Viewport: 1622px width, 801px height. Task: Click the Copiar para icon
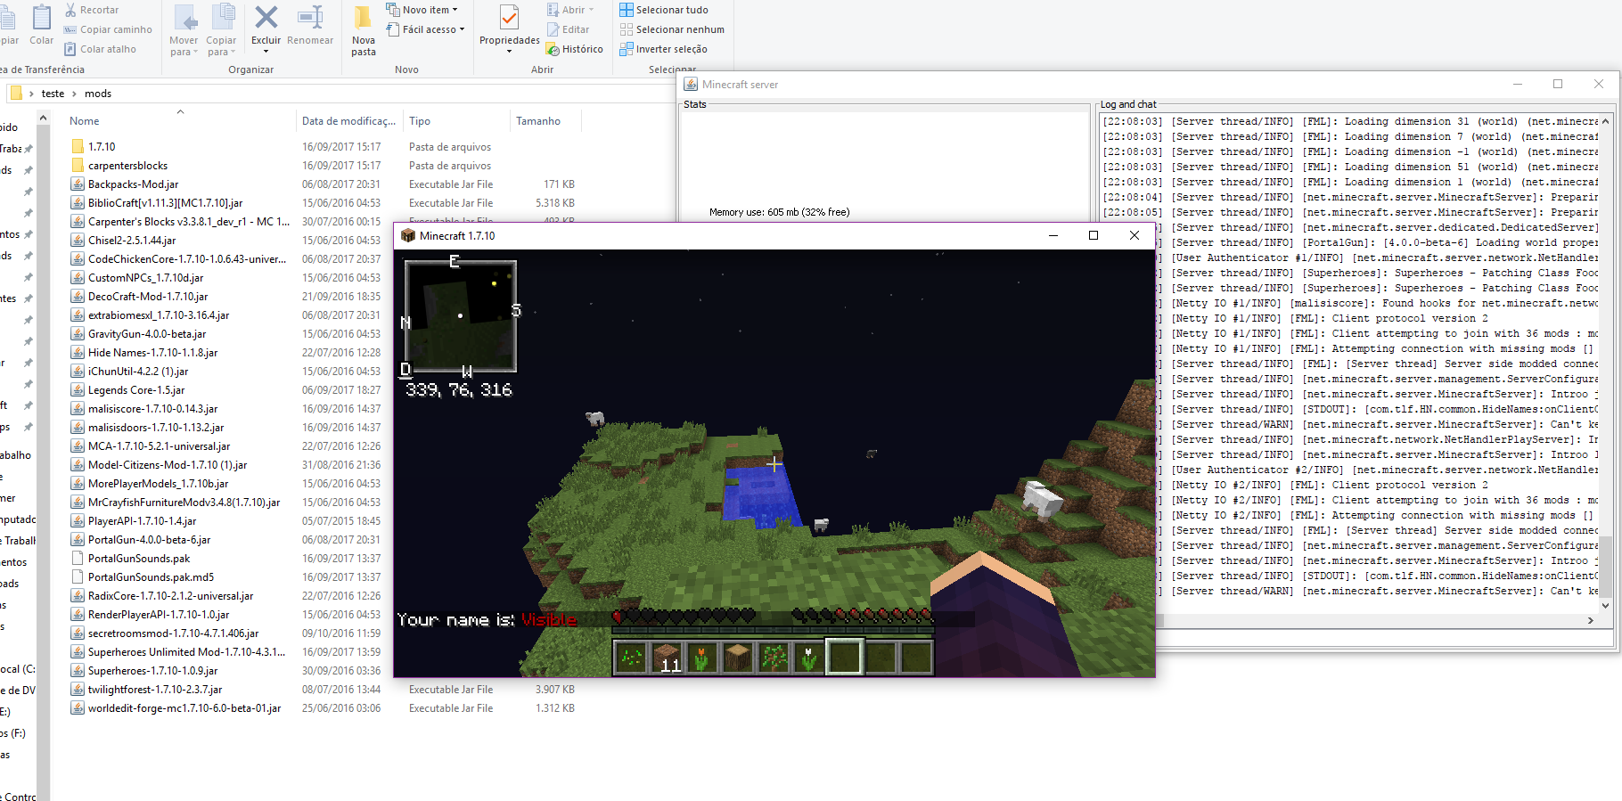tap(222, 18)
